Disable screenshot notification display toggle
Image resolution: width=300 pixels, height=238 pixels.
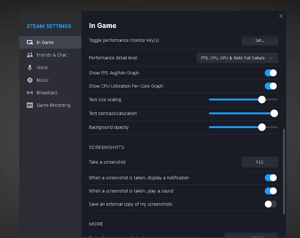pyautogui.click(x=270, y=178)
